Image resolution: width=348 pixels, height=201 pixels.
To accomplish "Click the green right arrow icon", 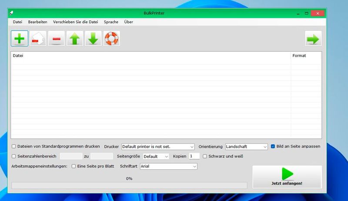I will [x=313, y=38].
